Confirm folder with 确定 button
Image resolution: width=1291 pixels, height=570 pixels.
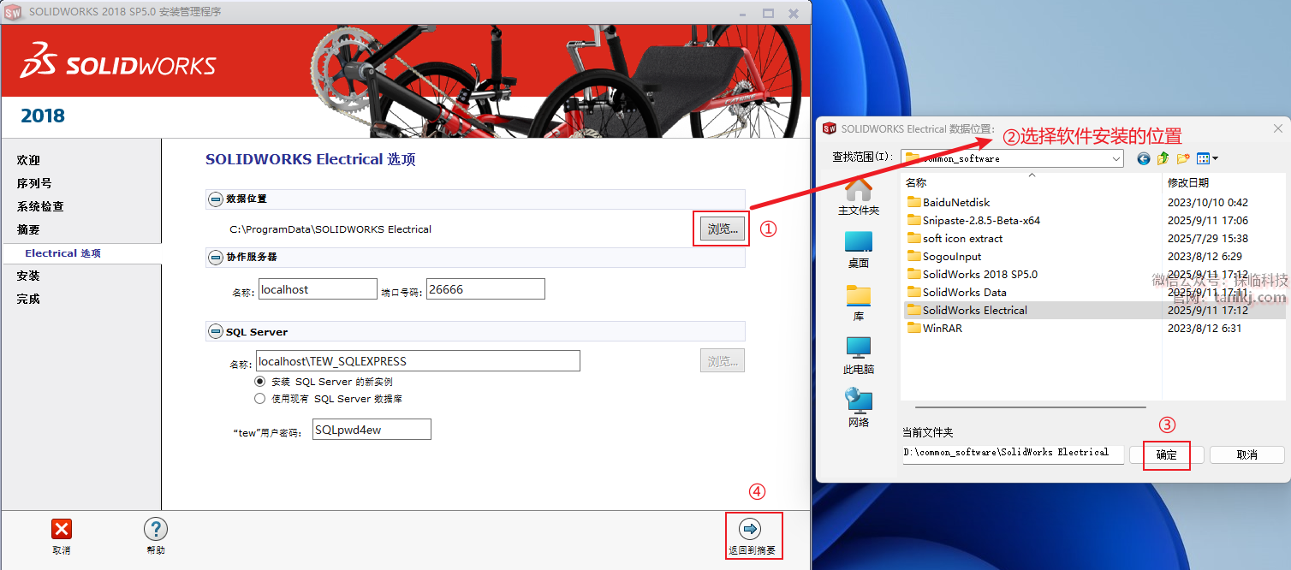pyautogui.click(x=1167, y=454)
